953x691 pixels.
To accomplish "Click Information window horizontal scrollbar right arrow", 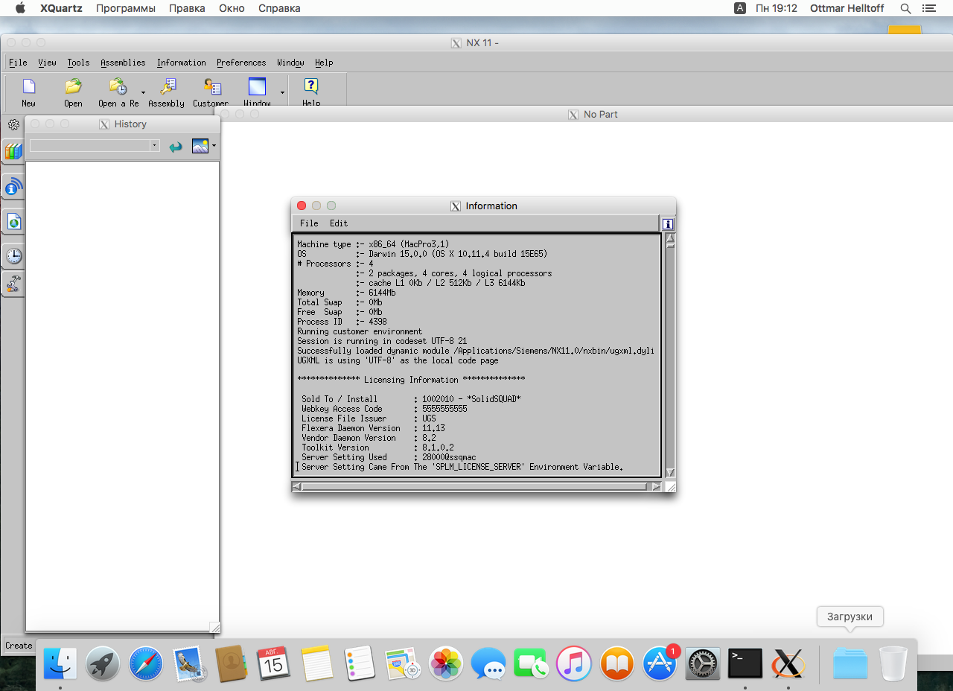I will (656, 486).
